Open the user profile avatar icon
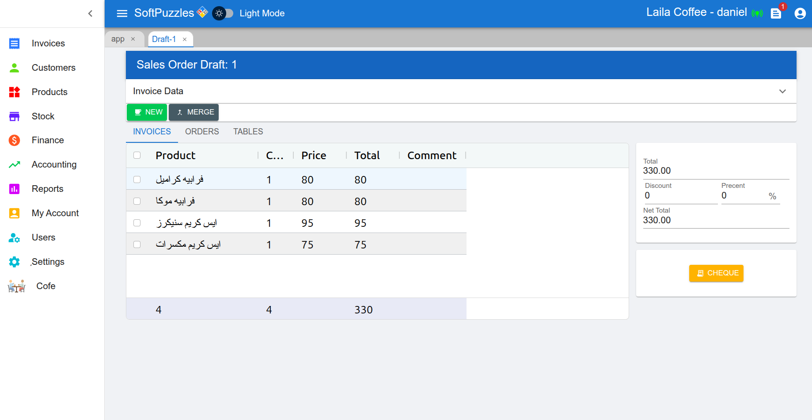The width and height of the screenshot is (812, 420). (800, 14)
